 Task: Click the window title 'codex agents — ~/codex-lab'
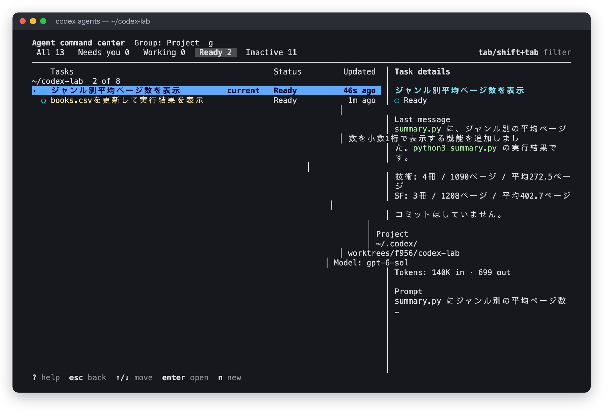coord(103,21)
